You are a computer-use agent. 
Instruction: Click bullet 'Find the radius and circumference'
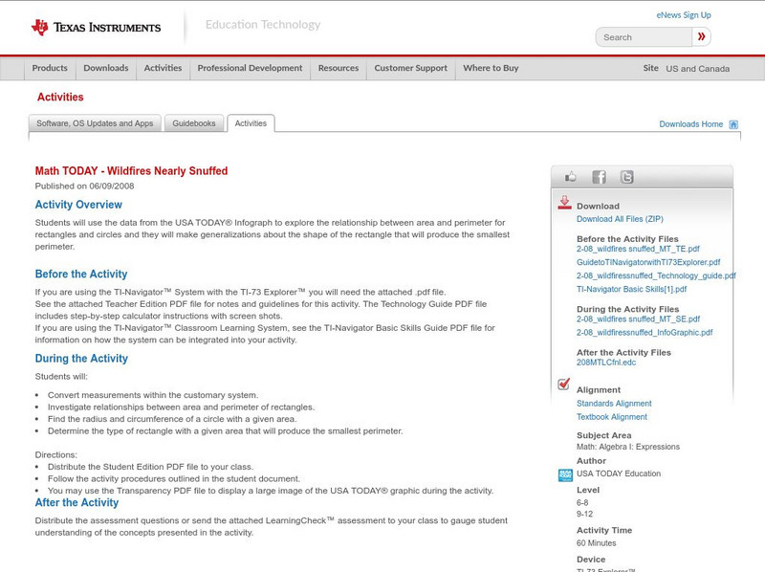pyautogui.click(x=172, y=419)
